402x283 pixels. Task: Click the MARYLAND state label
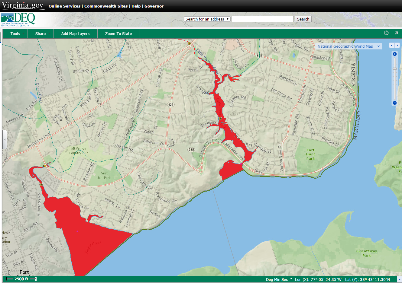pyautogui.click(x=357, y=125)
